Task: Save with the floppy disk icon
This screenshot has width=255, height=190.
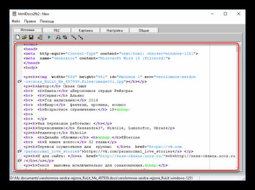Action: 31,37
